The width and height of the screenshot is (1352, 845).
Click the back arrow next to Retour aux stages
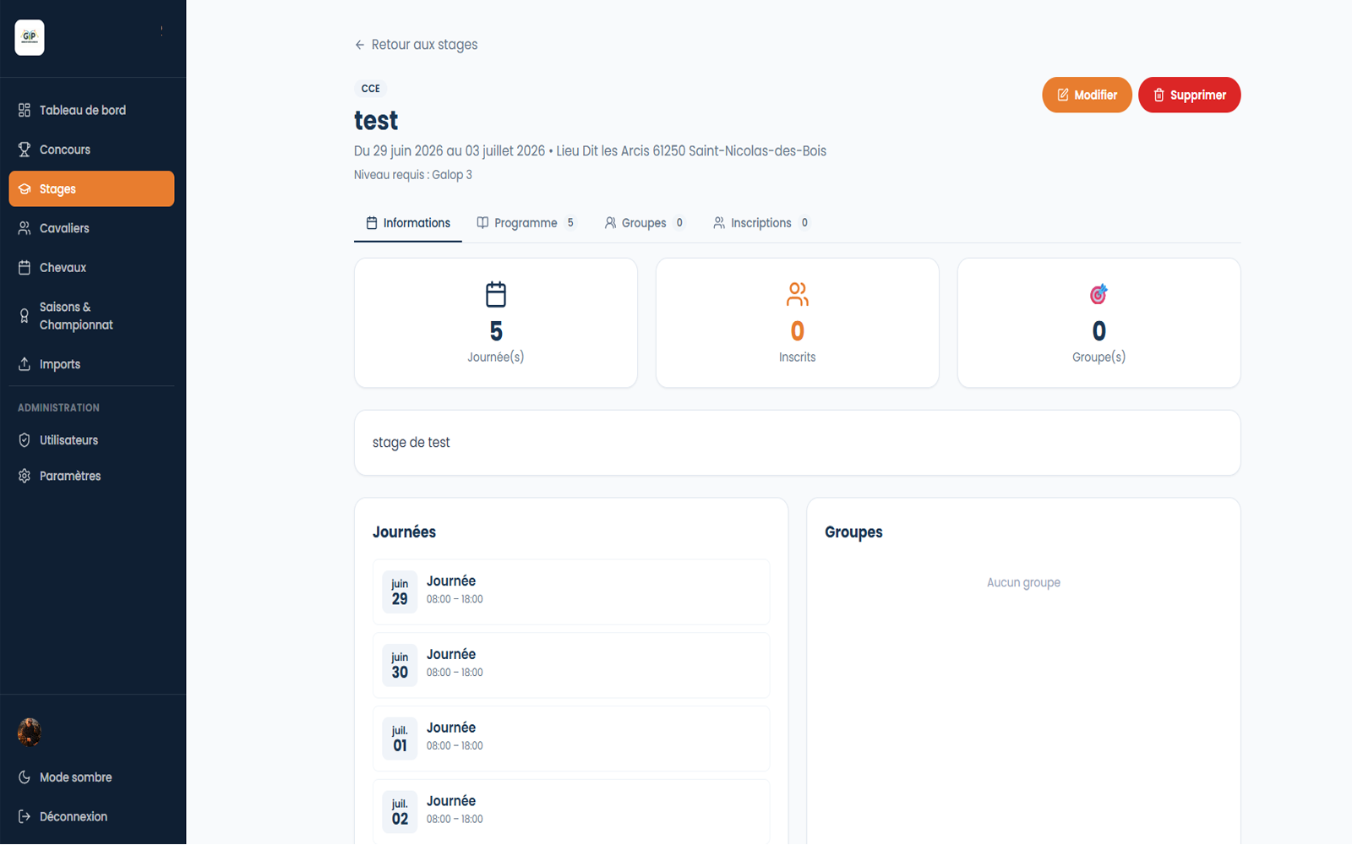tap(360, 45)
